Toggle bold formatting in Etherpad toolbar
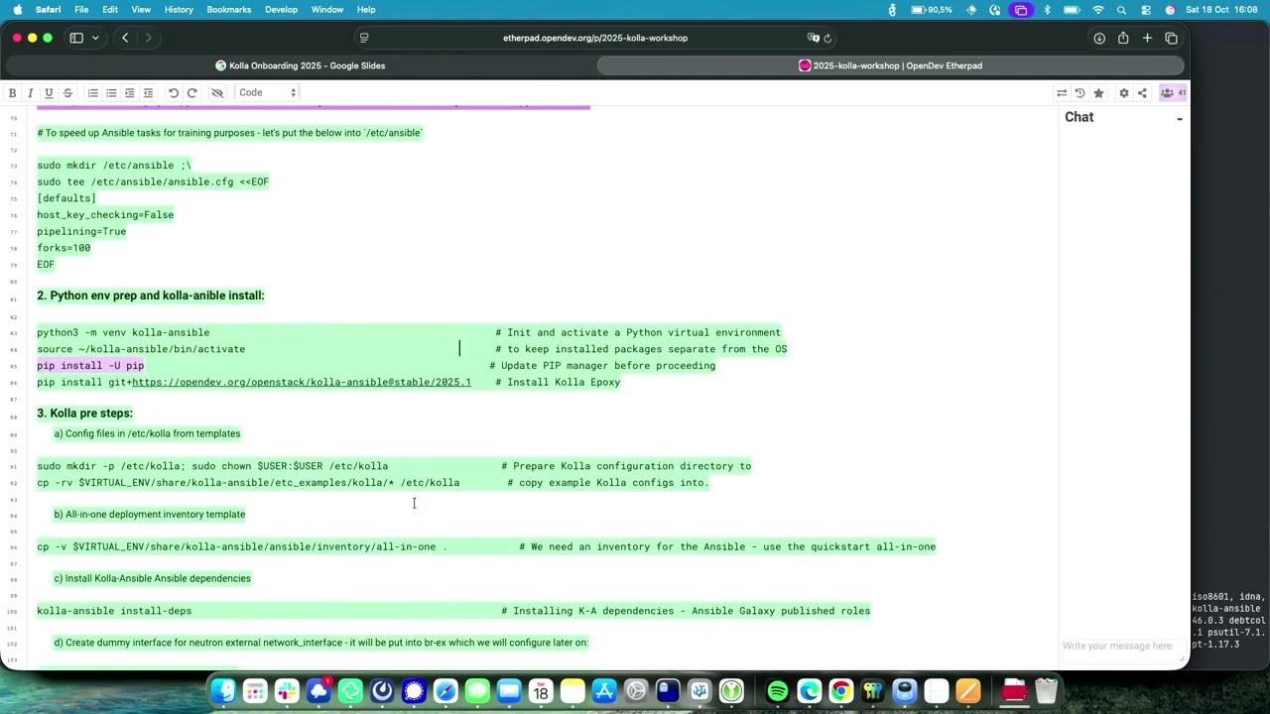1270x714 pixels. coord(12,92)
